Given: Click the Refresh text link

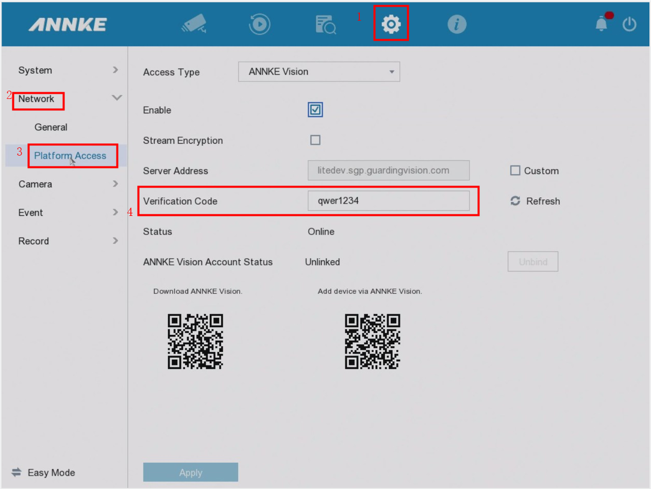Looking at the screenshot, I should [x=543, y=201].
